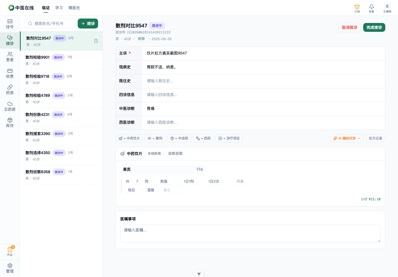
Task: Add 中药饮片 prescription
Action: point(129,138)
